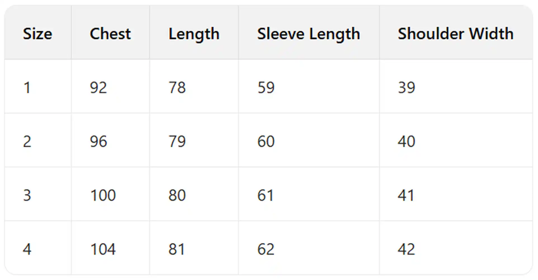Click the Size column header
This screenshot has width=538, height=280.
pyautogui.click(x=37, y=34)
